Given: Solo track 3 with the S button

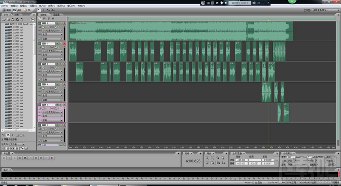Looking at the screenshot, I should (61, 64).
